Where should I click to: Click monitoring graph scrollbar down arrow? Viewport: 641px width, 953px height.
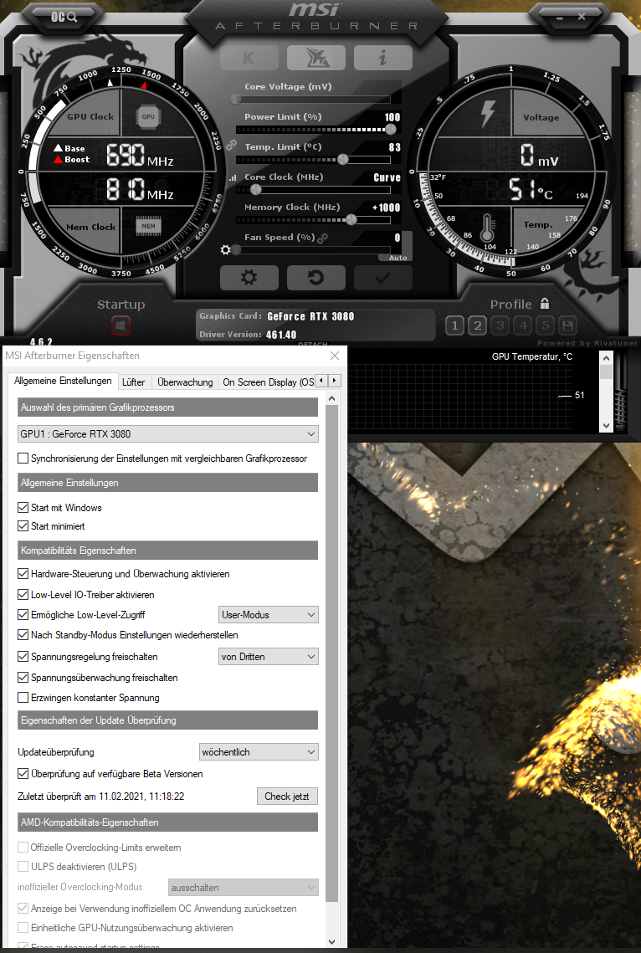606,426
